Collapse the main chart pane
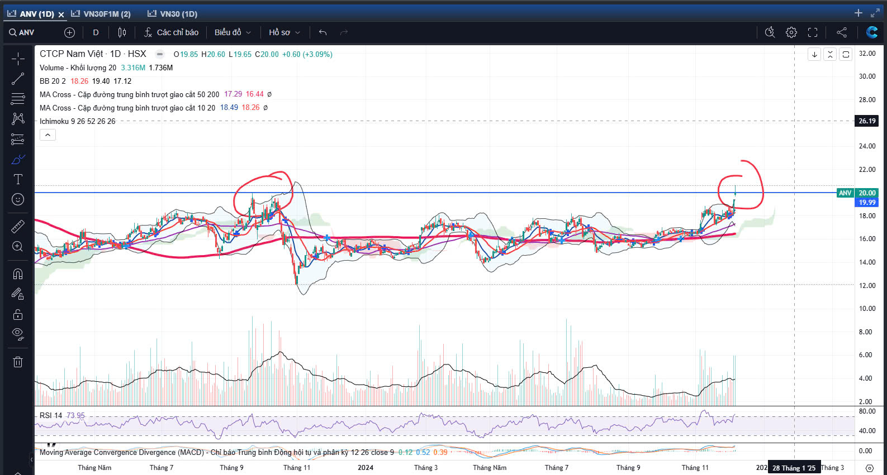887x475 pixels. click(830, 54)
